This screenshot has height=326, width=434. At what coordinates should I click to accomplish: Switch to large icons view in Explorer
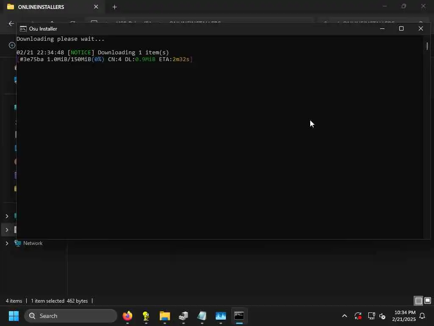coord(427,301)
